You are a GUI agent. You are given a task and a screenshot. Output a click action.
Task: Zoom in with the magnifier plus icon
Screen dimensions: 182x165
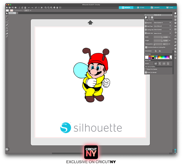45,8
